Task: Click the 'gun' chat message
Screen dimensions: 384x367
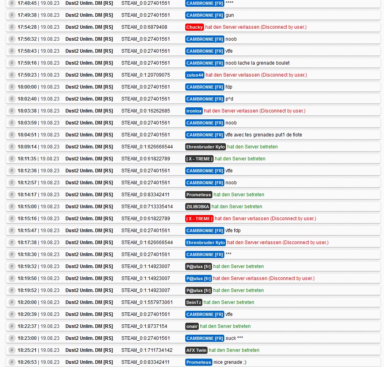Action: [x=230, y=16]
